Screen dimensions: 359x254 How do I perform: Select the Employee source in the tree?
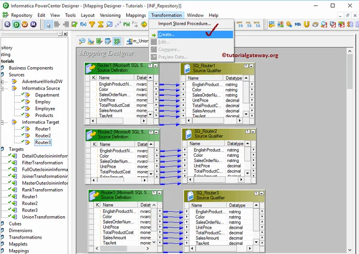pos(45,109)
